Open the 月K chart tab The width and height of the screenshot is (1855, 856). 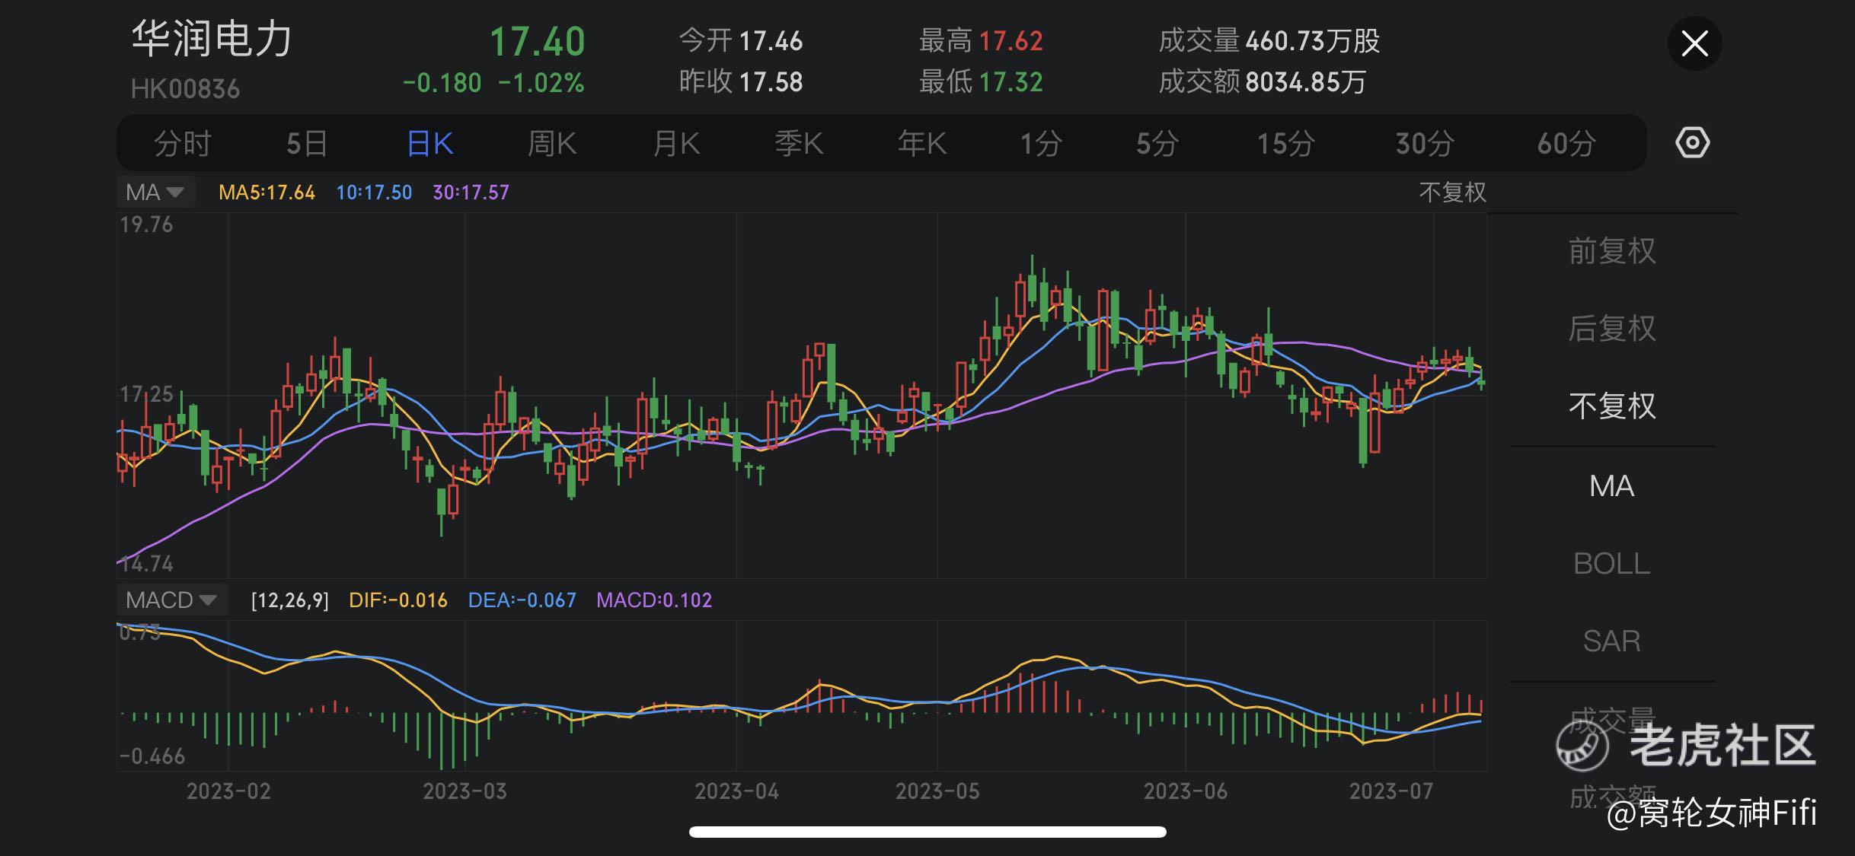[676, 143]
